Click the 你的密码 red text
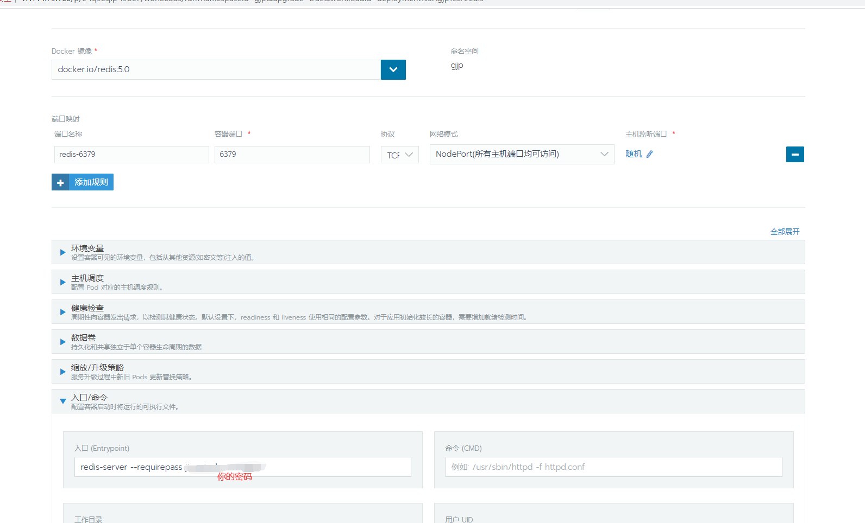The width and height of the screenshot is (865, 523). 235,477
